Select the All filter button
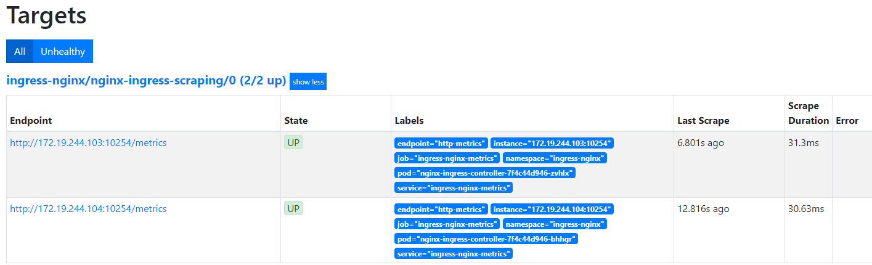The image size is (872, 265). point(20,52)
